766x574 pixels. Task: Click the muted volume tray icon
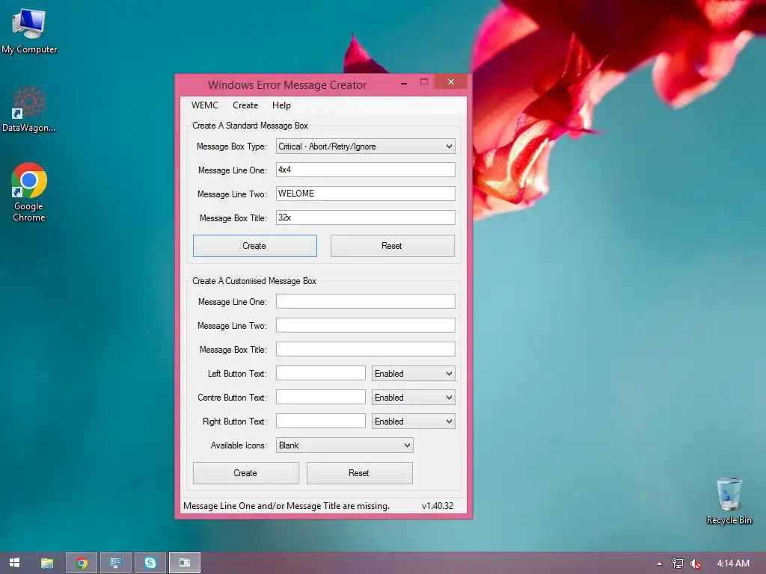(x=695, y=564)
